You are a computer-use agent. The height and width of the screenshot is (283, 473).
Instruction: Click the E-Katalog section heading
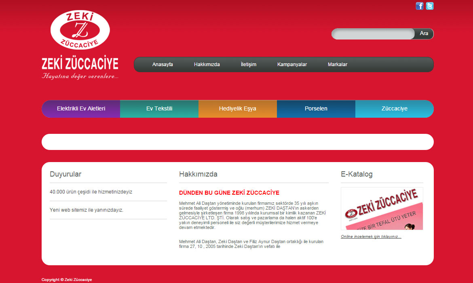click(357, 174)
